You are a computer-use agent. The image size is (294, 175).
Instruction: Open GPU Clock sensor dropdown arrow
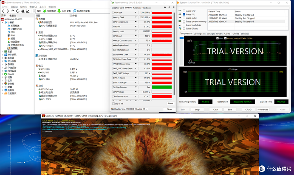136,13
